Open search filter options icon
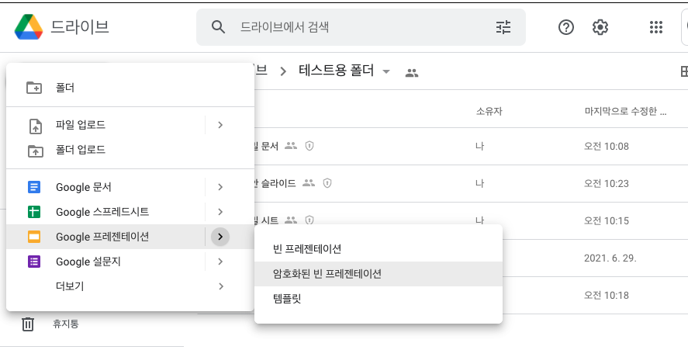 tap(503, 27)
